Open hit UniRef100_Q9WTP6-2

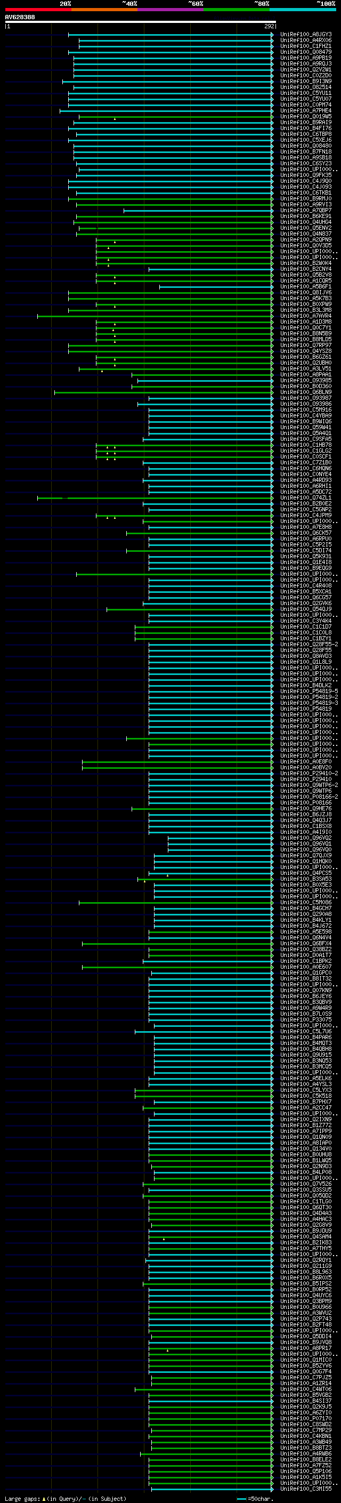tap(309, 785)
